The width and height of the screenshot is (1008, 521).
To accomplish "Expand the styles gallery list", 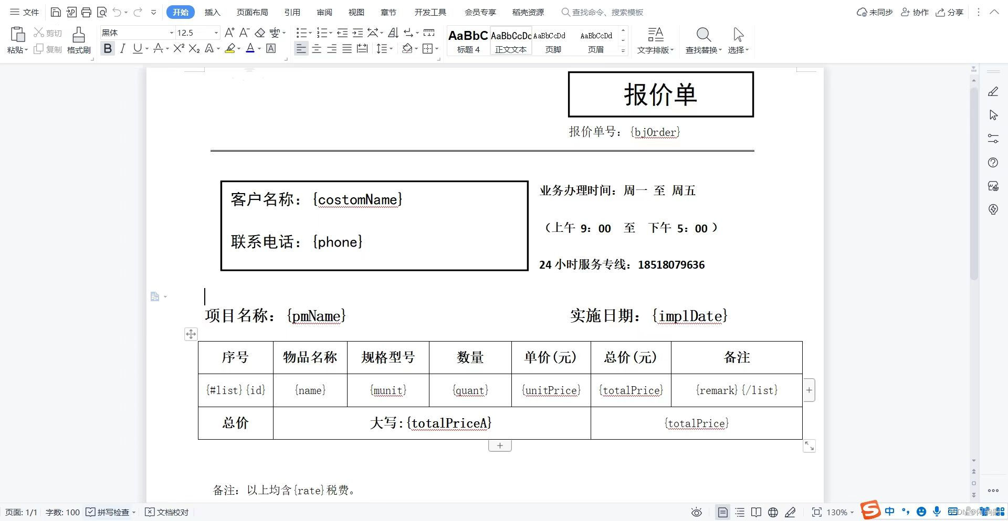I will click(x=623, y=51).
